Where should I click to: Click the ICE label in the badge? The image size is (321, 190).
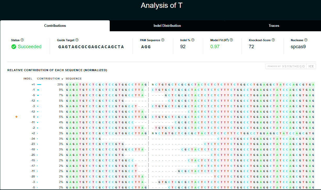click(311, 66)
